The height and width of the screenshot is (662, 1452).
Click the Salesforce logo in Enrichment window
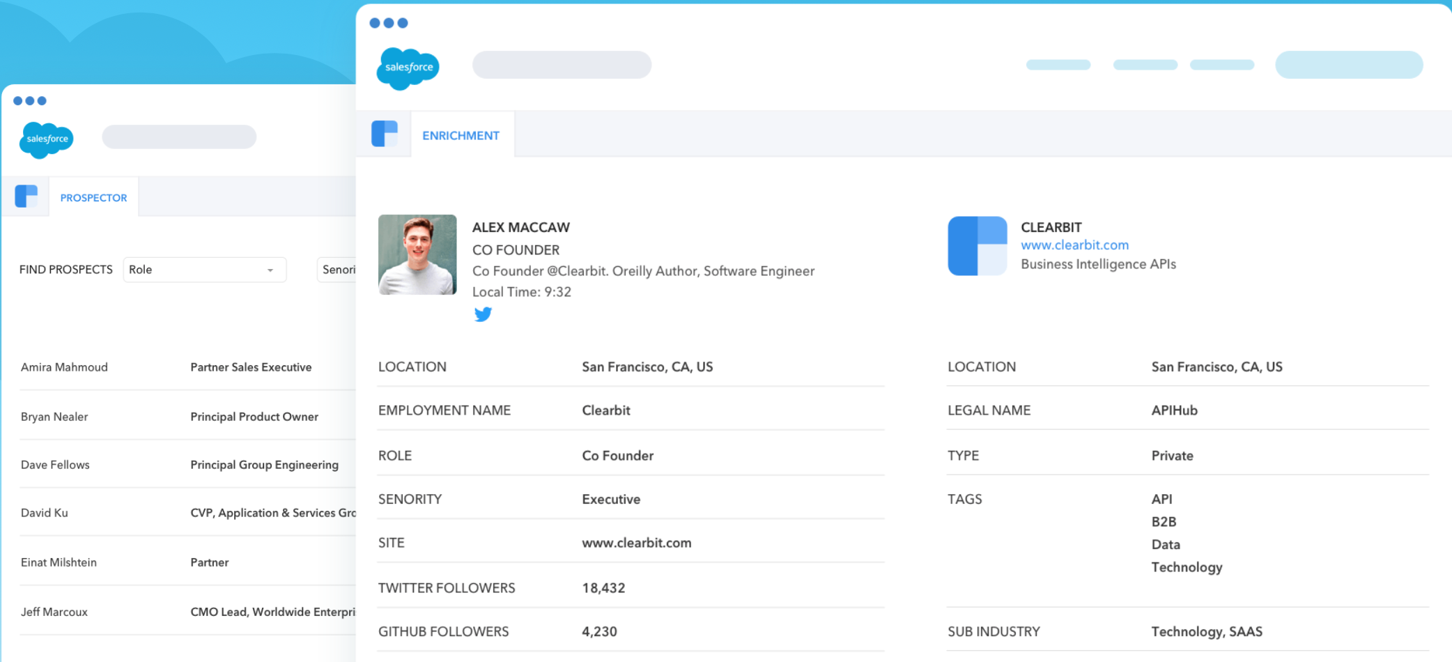[x=408, y=68]
